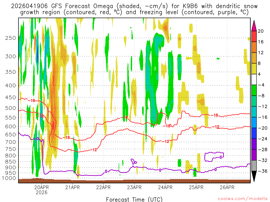Click the yellow 4–8 colorbar swatch
This screenshot has width=270, height=202.
(254, 69)
